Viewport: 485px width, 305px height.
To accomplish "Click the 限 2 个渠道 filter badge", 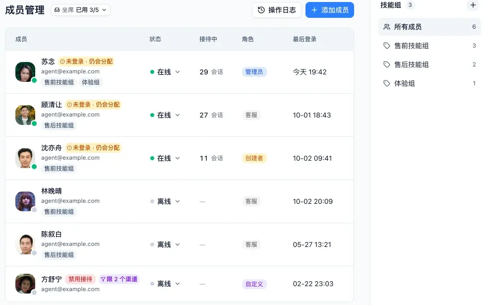I will click(119, 279).
